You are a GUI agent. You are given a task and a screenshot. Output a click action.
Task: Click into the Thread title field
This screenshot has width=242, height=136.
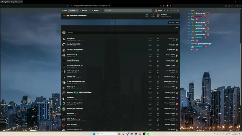[122, 33]
